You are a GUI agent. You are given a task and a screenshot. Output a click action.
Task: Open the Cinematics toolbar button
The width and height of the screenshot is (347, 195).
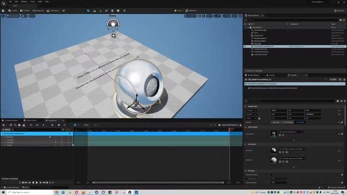[53, 11]
